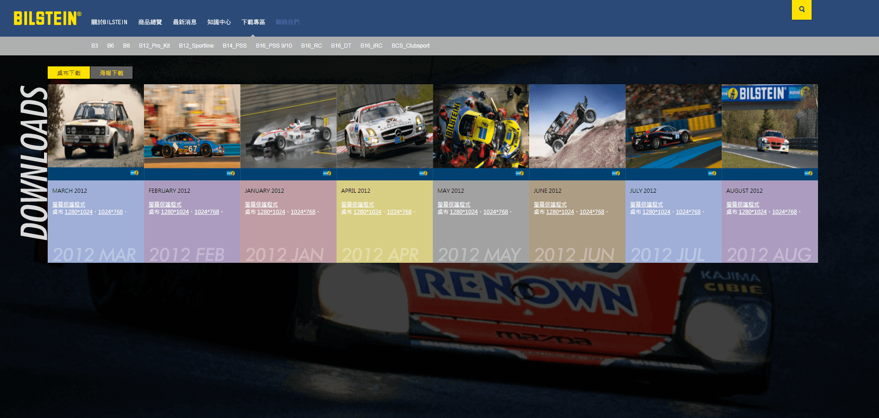
Task: Click small Bilstein badge under March 2012 image
Action: tap(134, 173)
